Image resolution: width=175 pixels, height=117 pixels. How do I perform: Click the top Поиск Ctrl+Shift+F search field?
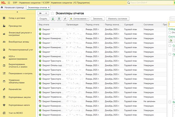tap(150, 3)
